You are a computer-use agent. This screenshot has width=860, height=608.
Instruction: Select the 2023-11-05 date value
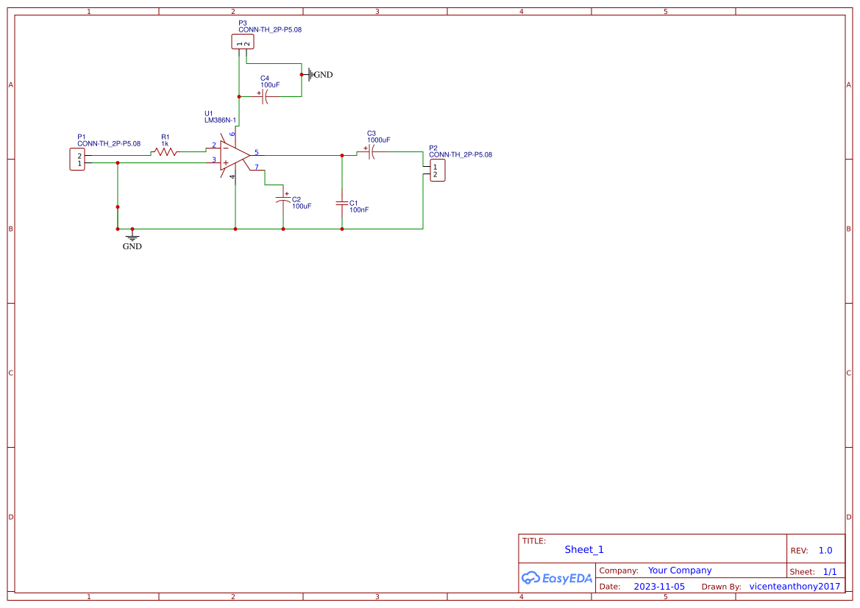(659, 587)
